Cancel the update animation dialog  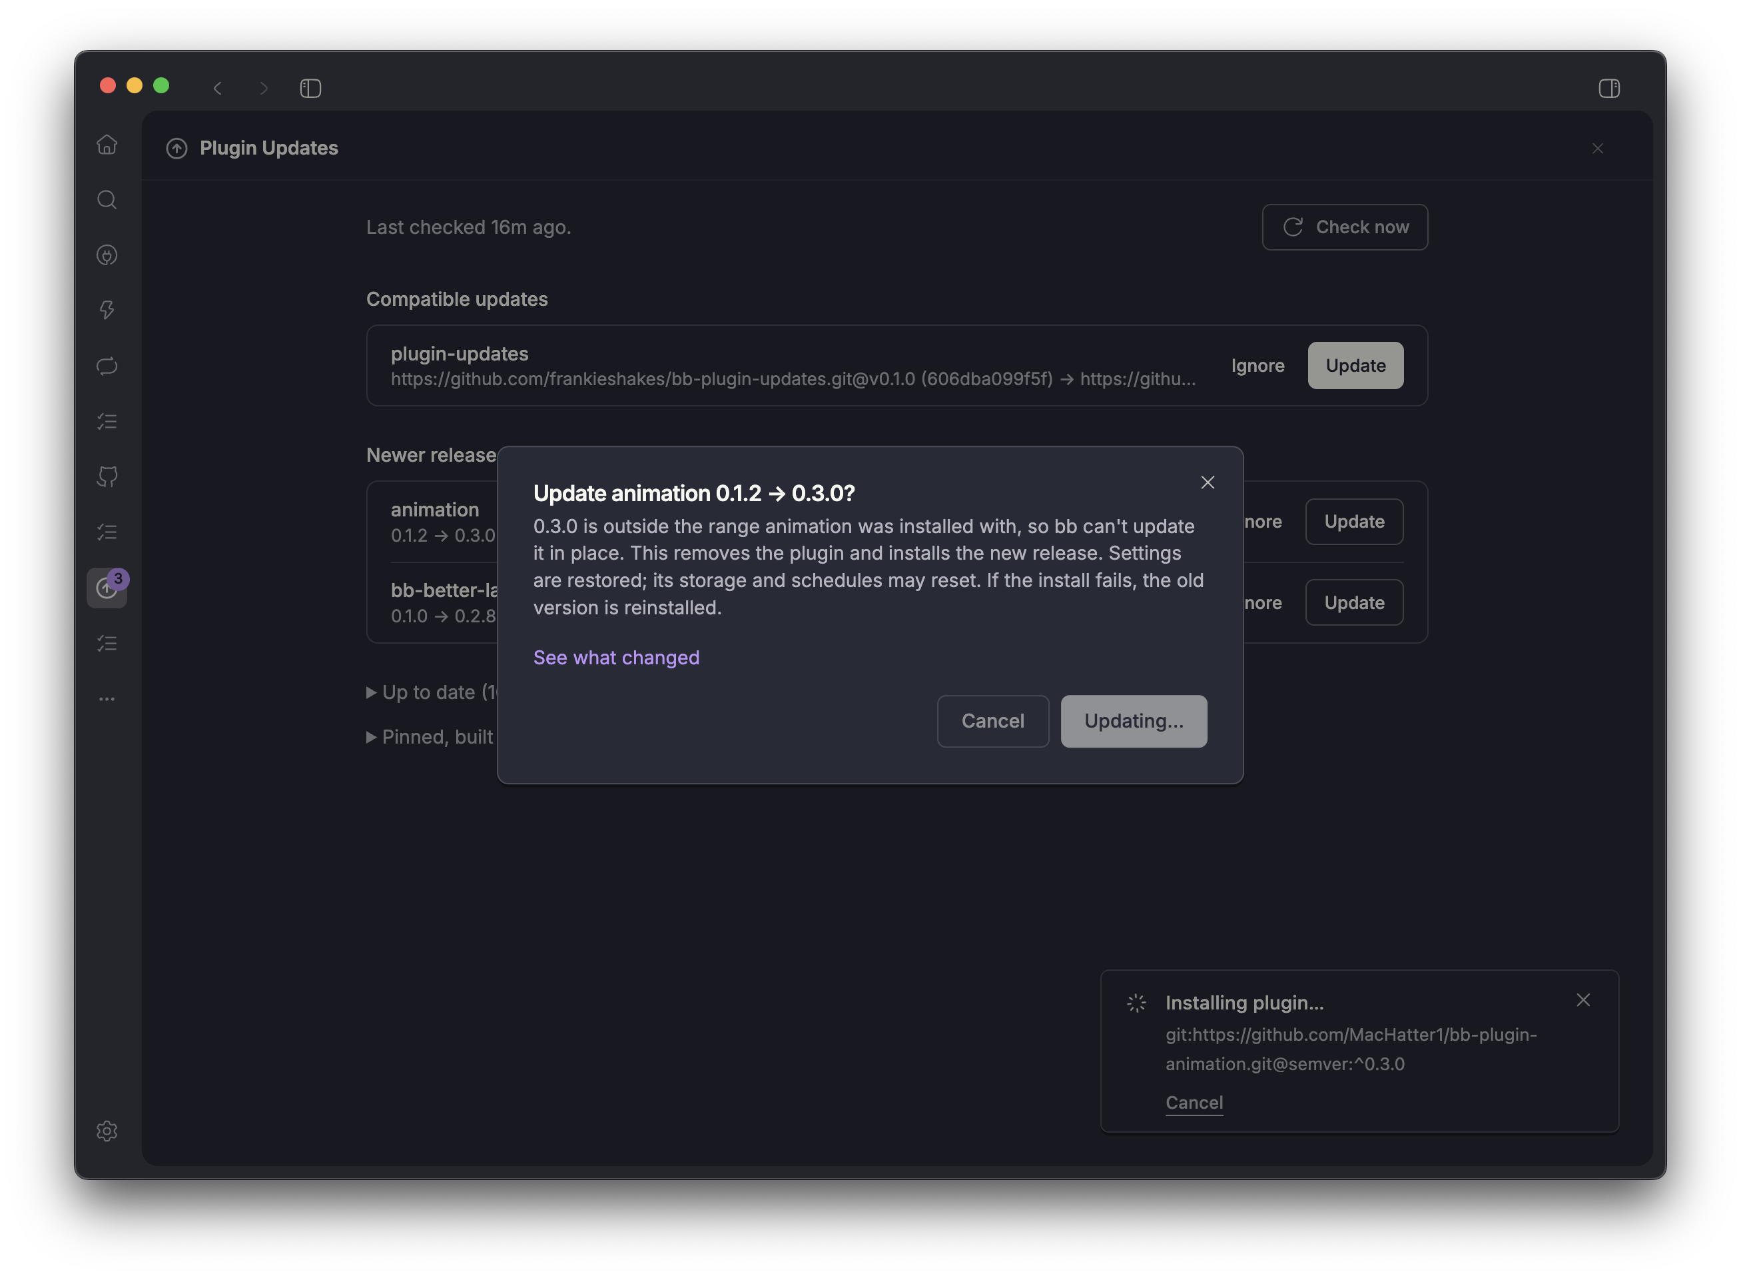coord(992,721)
